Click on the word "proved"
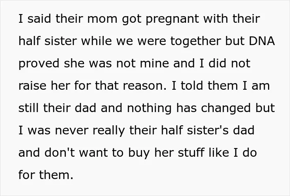 [x=39, y=64]
